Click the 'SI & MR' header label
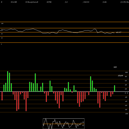The image size is (129, 129). (14, 2)
